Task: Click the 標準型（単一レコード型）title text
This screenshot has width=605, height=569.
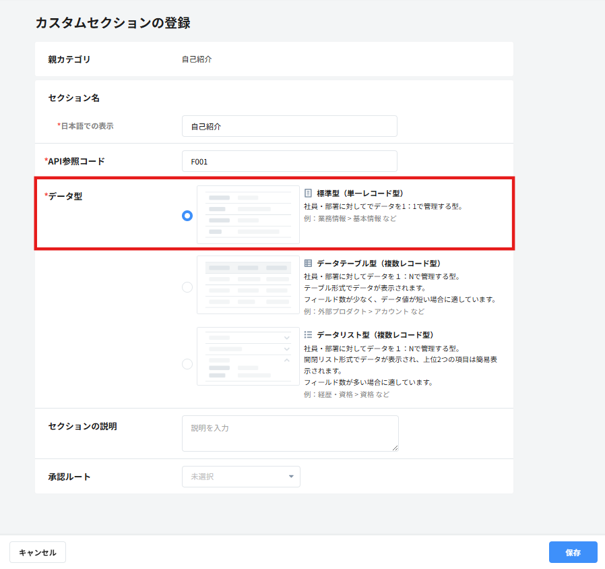Action: 360,193
